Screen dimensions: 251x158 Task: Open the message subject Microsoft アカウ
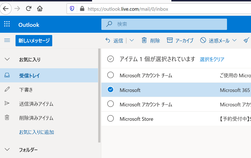click(235, 105)
